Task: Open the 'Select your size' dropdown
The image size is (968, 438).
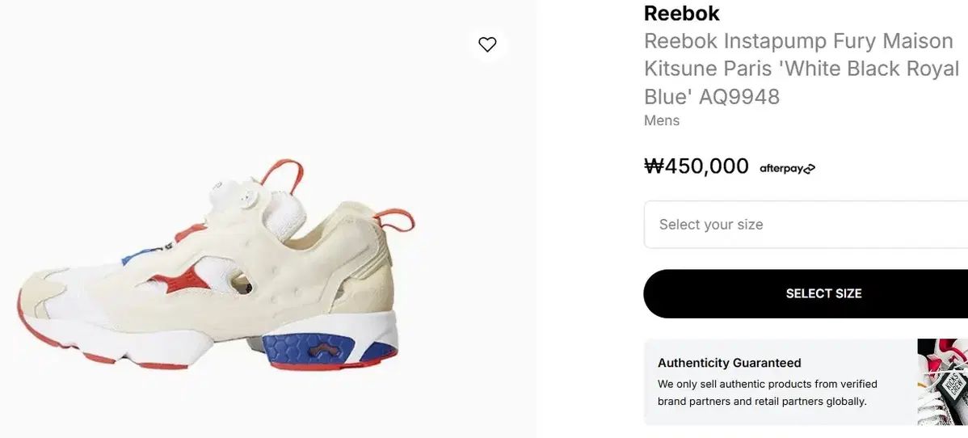Action: coord(806,225)
